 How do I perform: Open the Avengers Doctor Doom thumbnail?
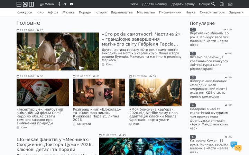140,146
